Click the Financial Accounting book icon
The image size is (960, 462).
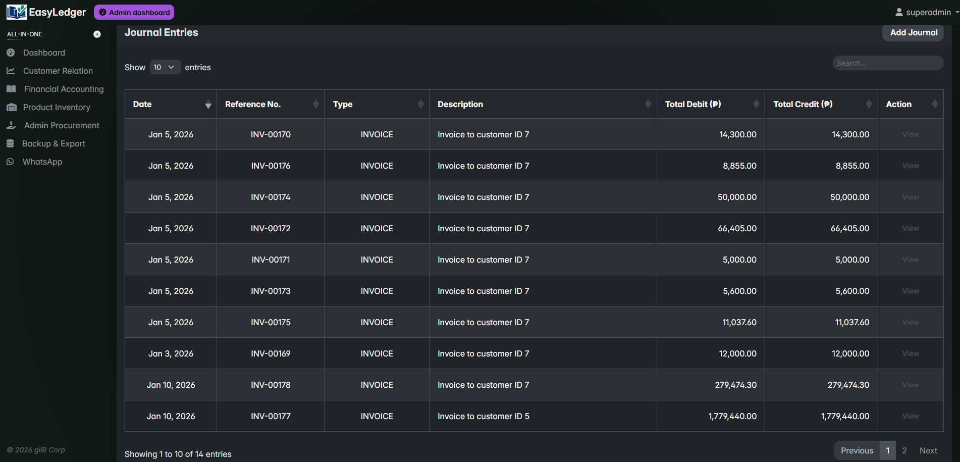pyautogui.click(x=11, y=89)
